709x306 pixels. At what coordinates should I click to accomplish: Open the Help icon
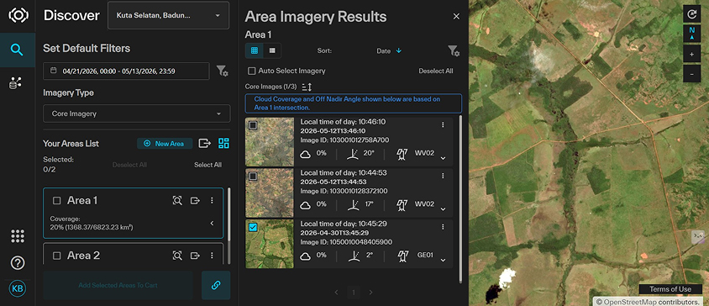pos(17,262)
